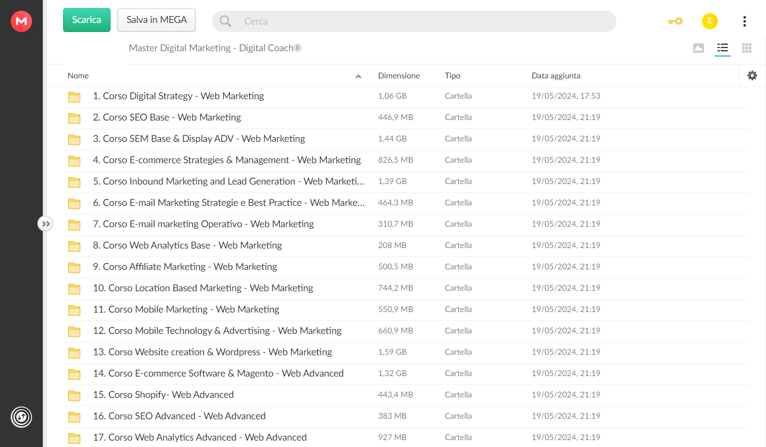Image resolution: width=766 pixels, height=447 pixels.
Task: Open column settings gear icon
Action: (752, 76)
